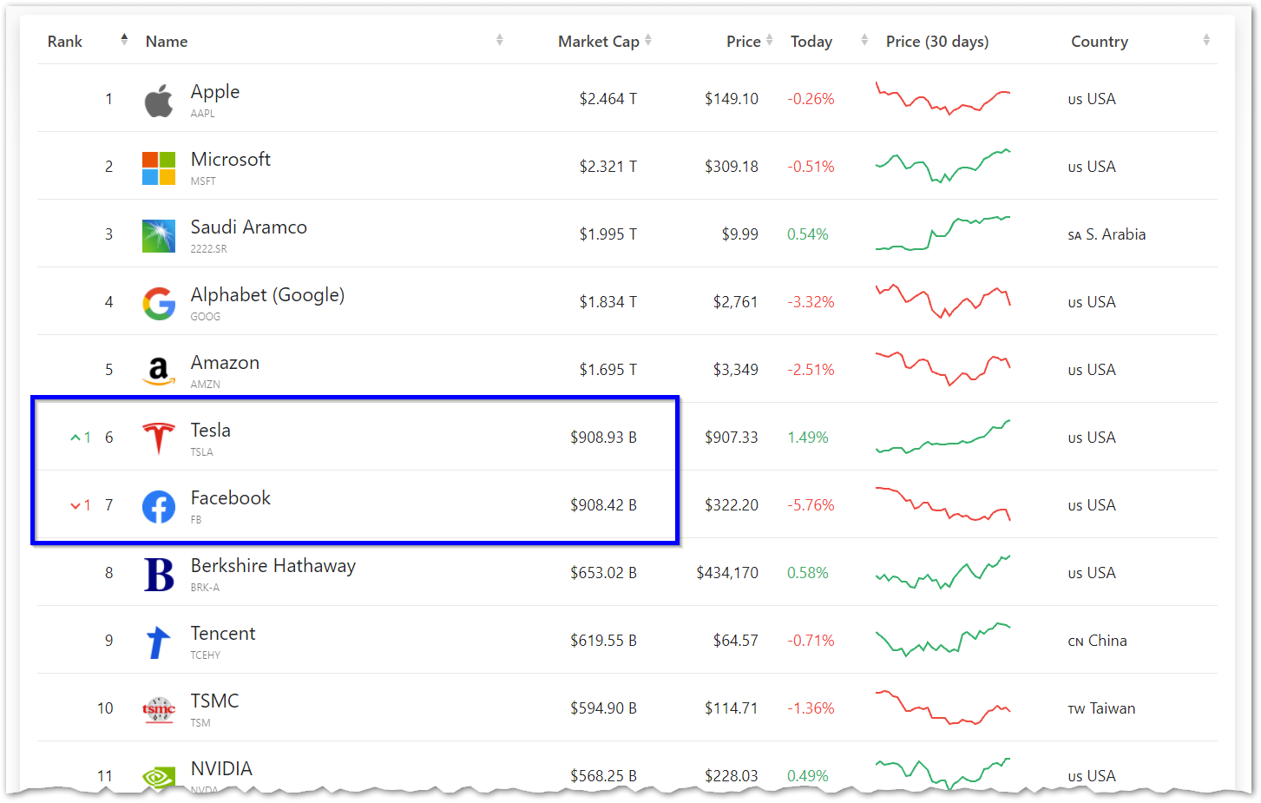Click the TSMC logo icon
This screenshot has width=1261, height=803.
159,710
